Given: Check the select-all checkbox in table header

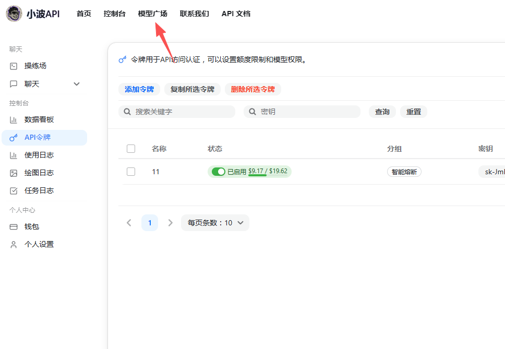Looking at the screenshot, I should click(131, 149).
